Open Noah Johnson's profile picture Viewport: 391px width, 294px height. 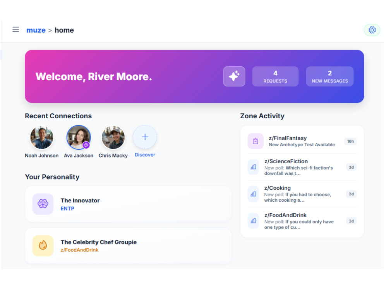coord(41,137)
